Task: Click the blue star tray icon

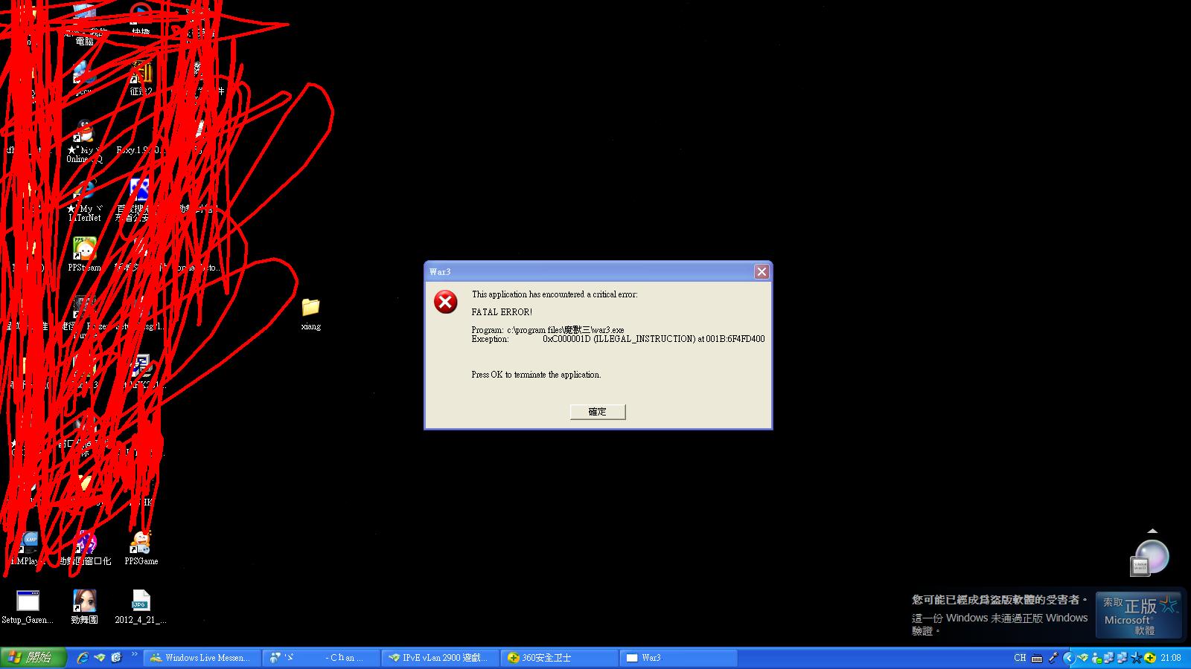Action: click(x=1137, y=658)
